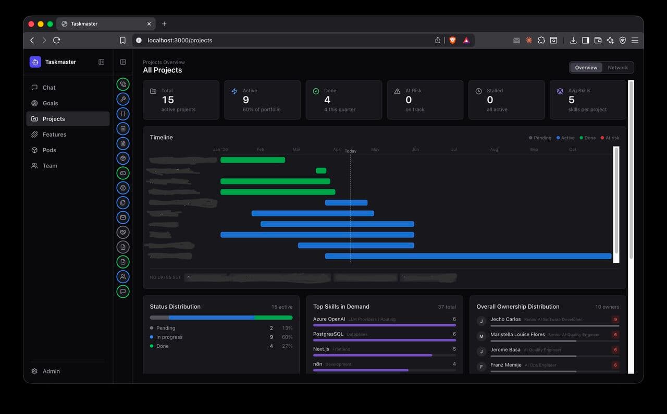The height and width of the screenshot is (414, 667).
Task: Open the browser hamburger menu
Action: pos(635,40)
